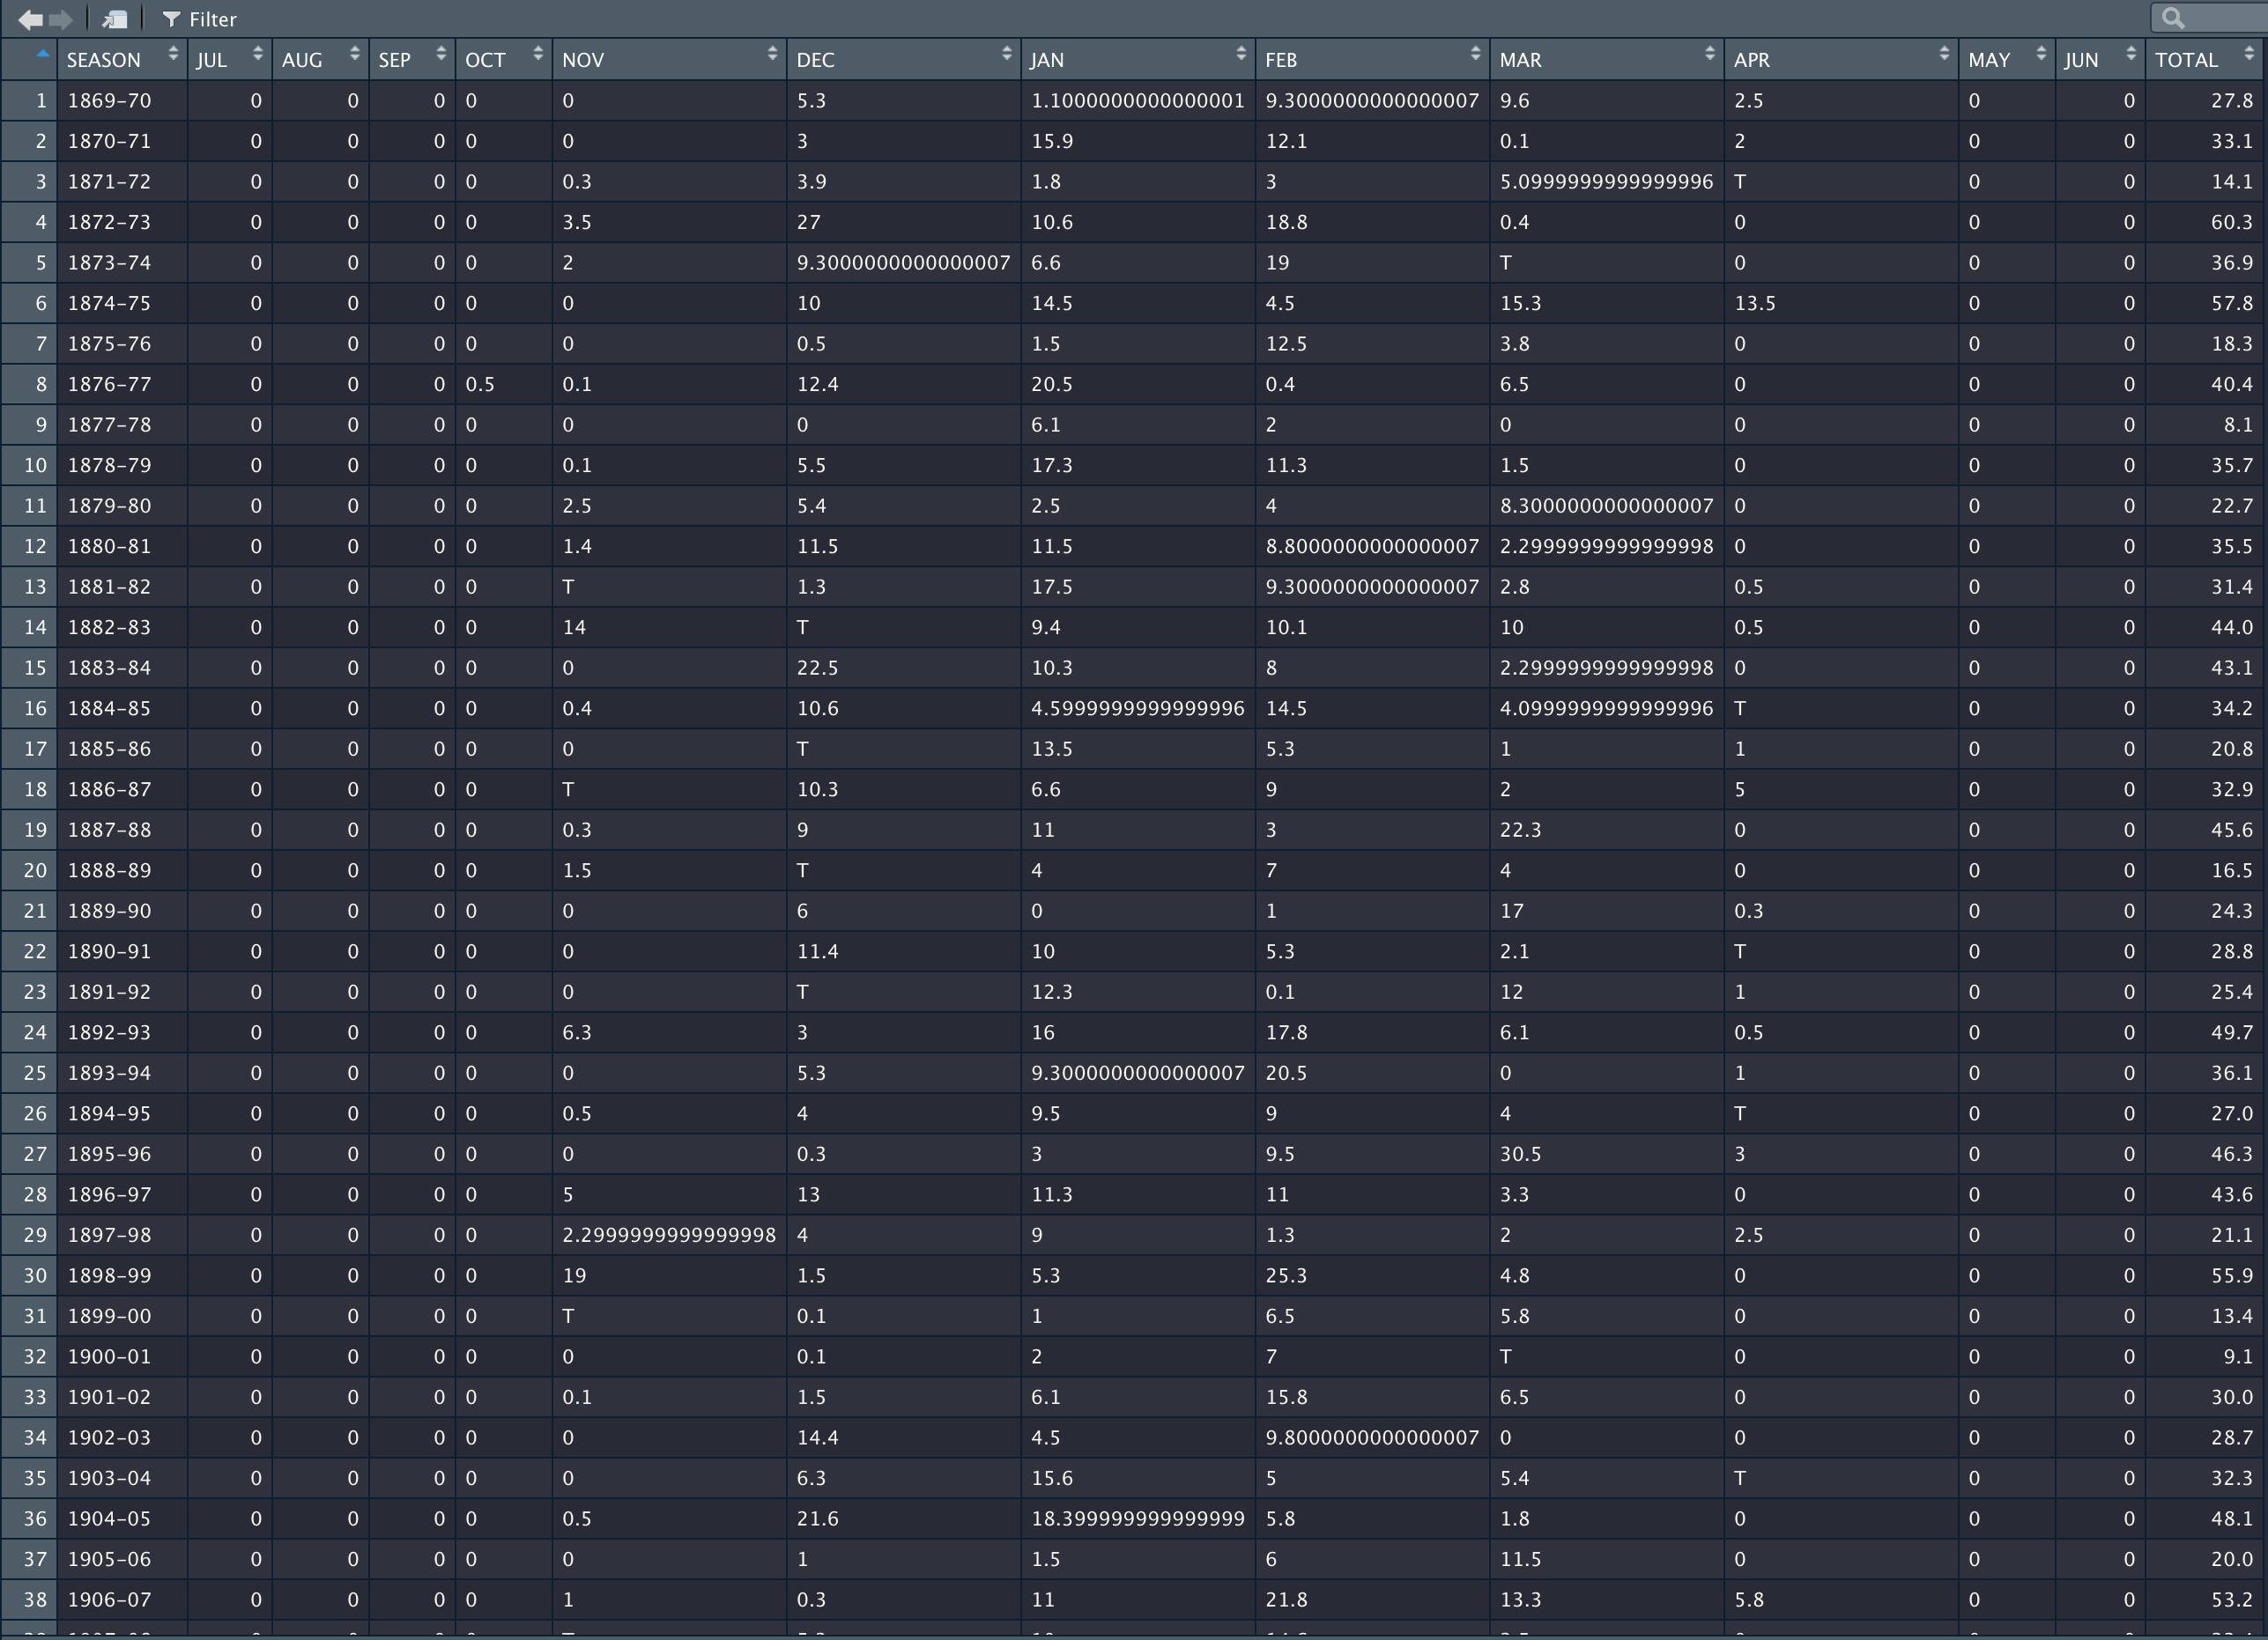Click NOV value 19 in 1898-99 row
This screenshot has width=2268, height=1640.
574,1276
